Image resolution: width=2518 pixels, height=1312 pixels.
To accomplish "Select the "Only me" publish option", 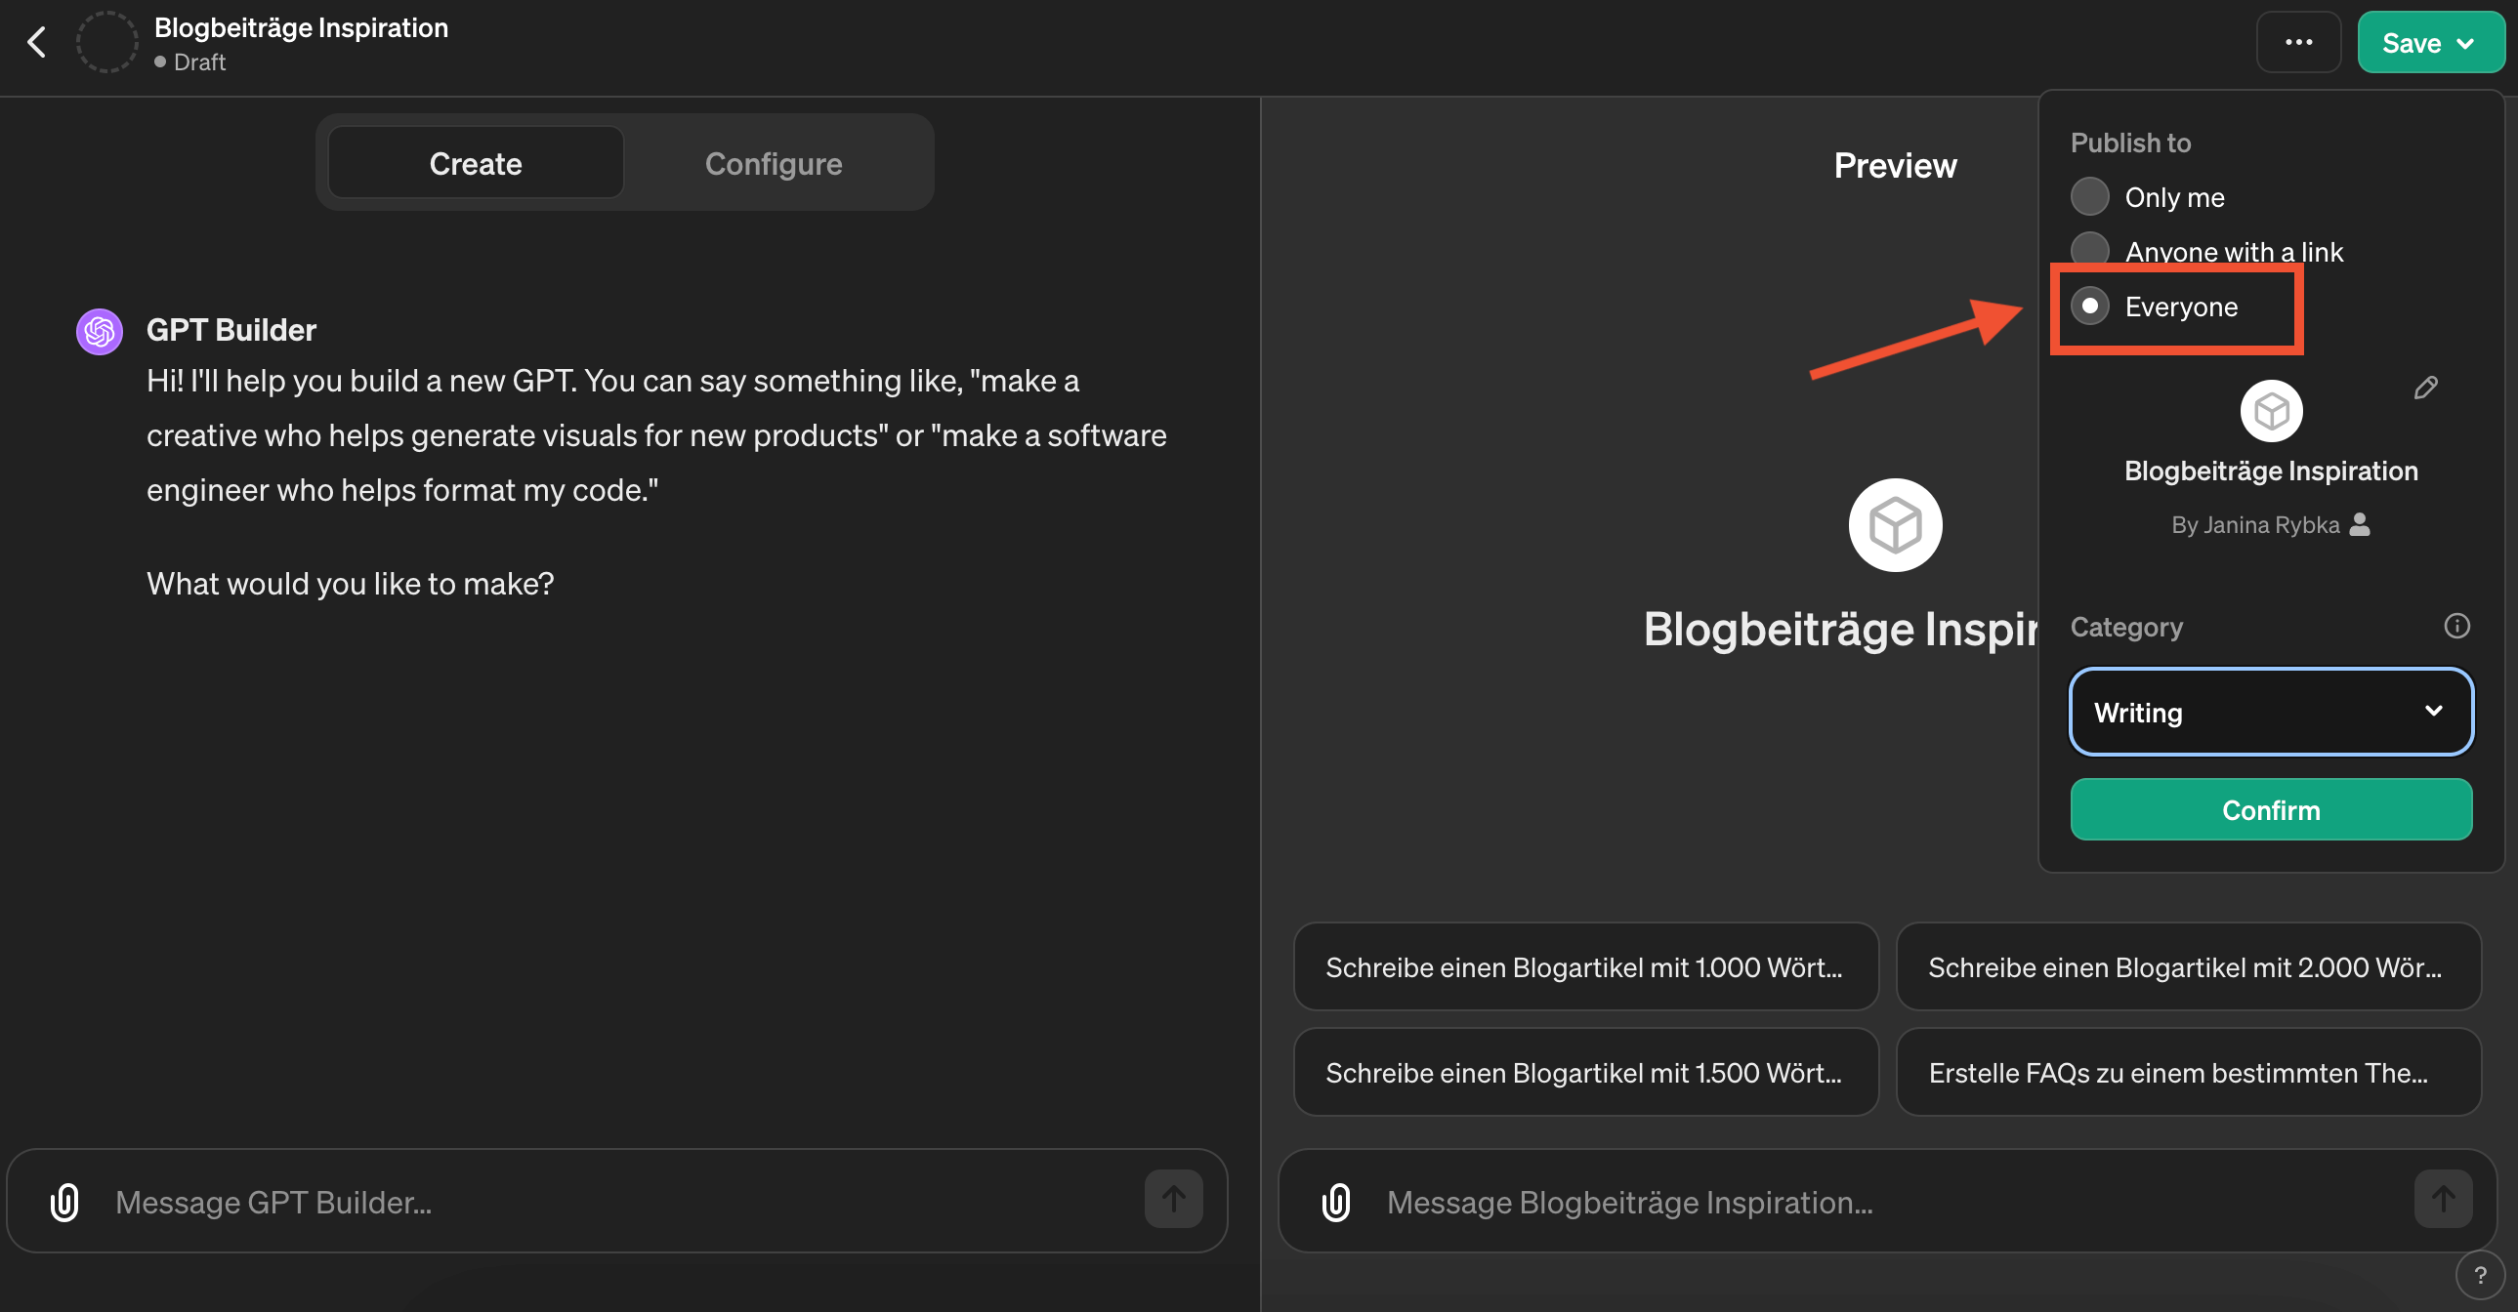I will pos(2090,196).
